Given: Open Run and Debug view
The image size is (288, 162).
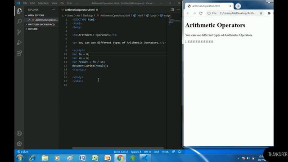Looking at the screenshot, I should tap(19, 43).
